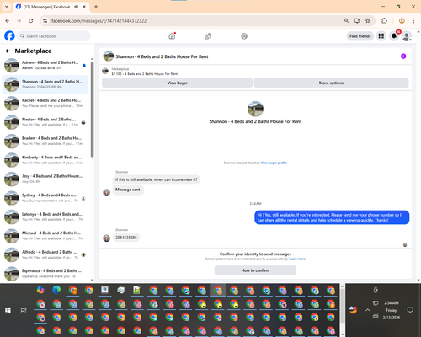
Task: Show hidden tray icons chevron
Action: pyautogui.click(x=367, y=310)
